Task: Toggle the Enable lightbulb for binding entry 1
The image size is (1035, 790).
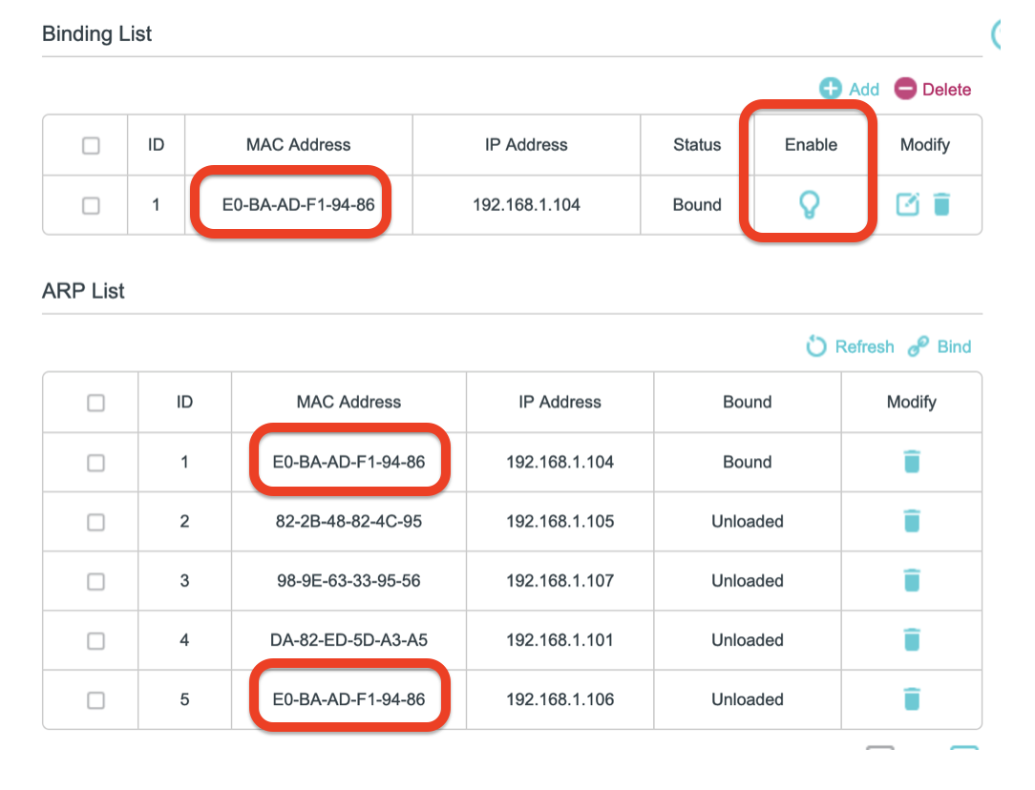Action: coord(809,203)
